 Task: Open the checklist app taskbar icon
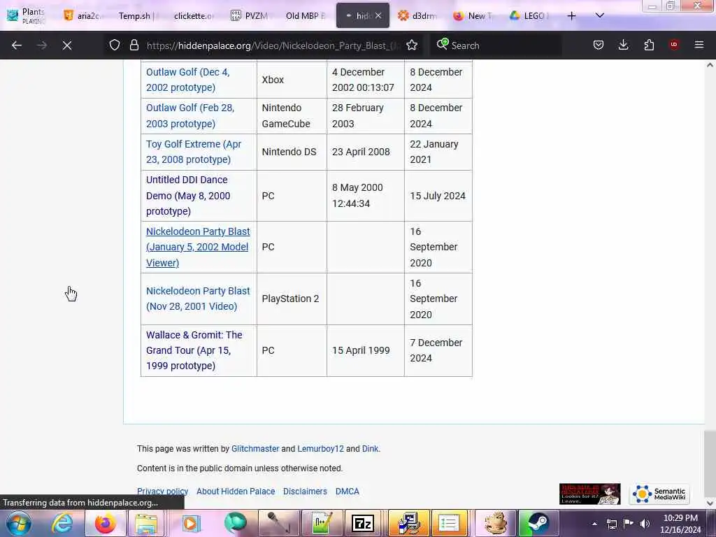click(x=449, y=523)
